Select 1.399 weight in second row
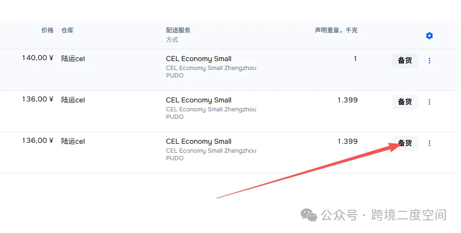The width and height of the screenshot is (461, 233). click(x=348, y=100)
